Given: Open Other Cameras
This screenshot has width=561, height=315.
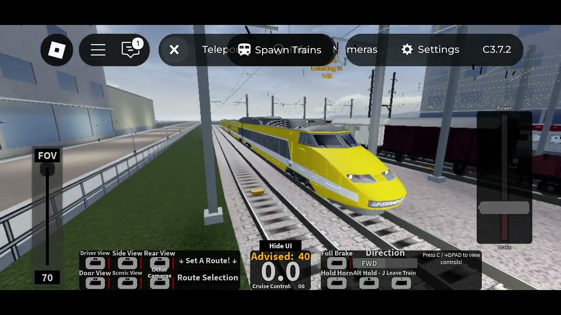Looking at the screenshot, I should [160, 283].
